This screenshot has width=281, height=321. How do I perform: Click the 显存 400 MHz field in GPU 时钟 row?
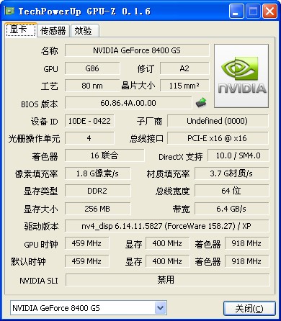(x=167, y=243)
